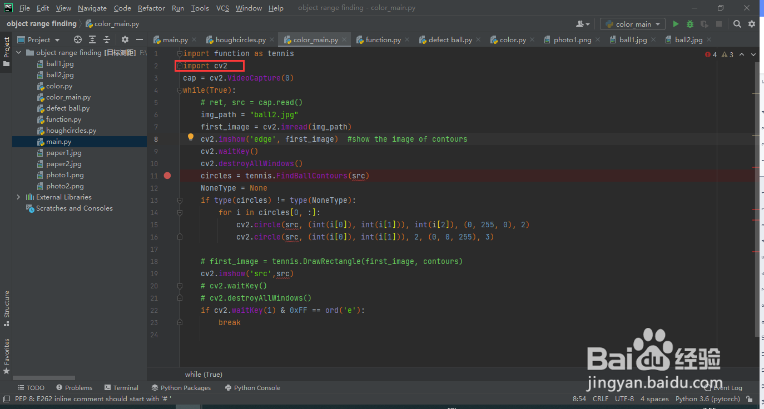This screenshot has width=764, height=409.
Task: Expand all icon in Project panel
Action: coord(92,39)
